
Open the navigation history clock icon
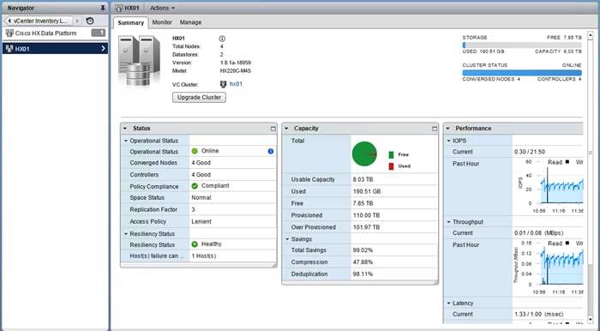(x=90, y=21)
